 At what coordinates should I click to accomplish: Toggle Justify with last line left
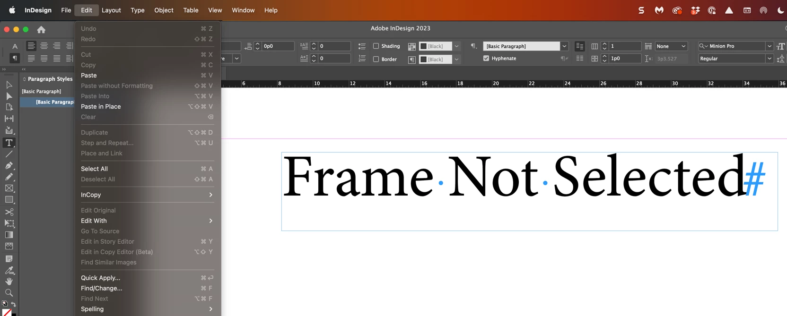click(31, 58)
